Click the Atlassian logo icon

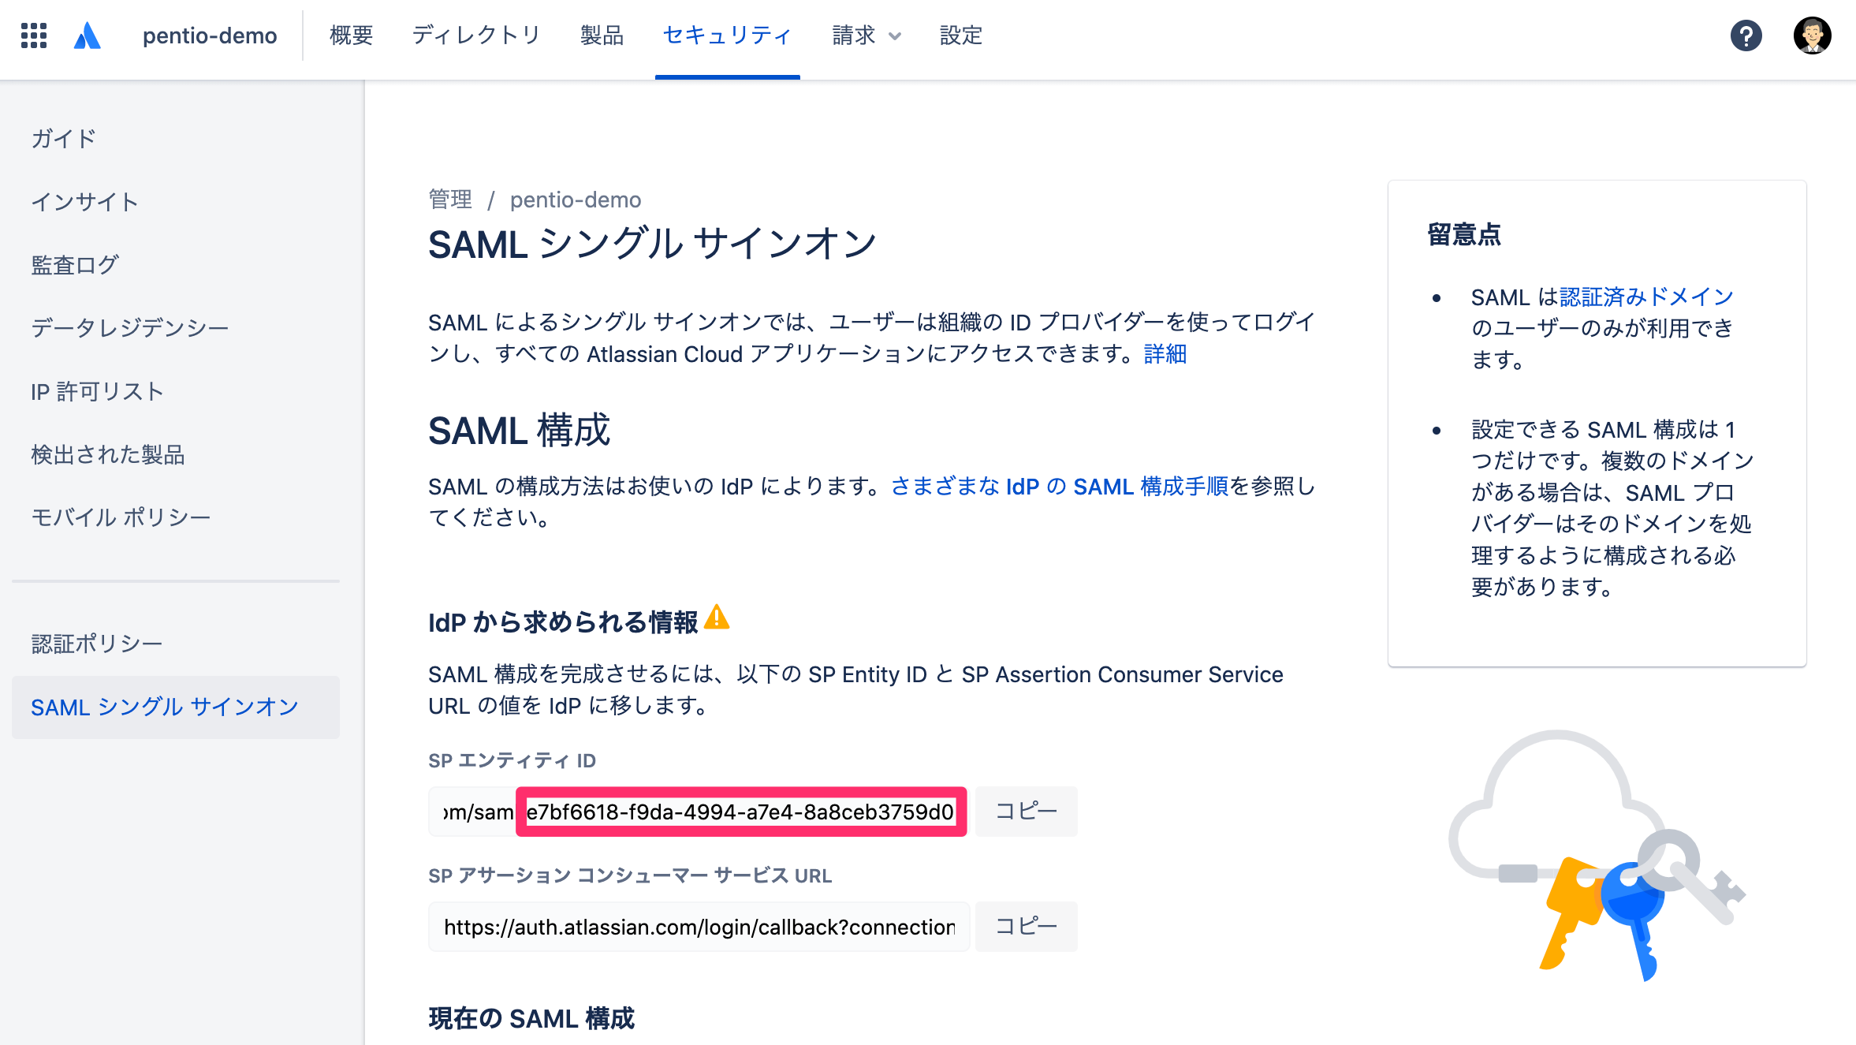coord(88,35)
